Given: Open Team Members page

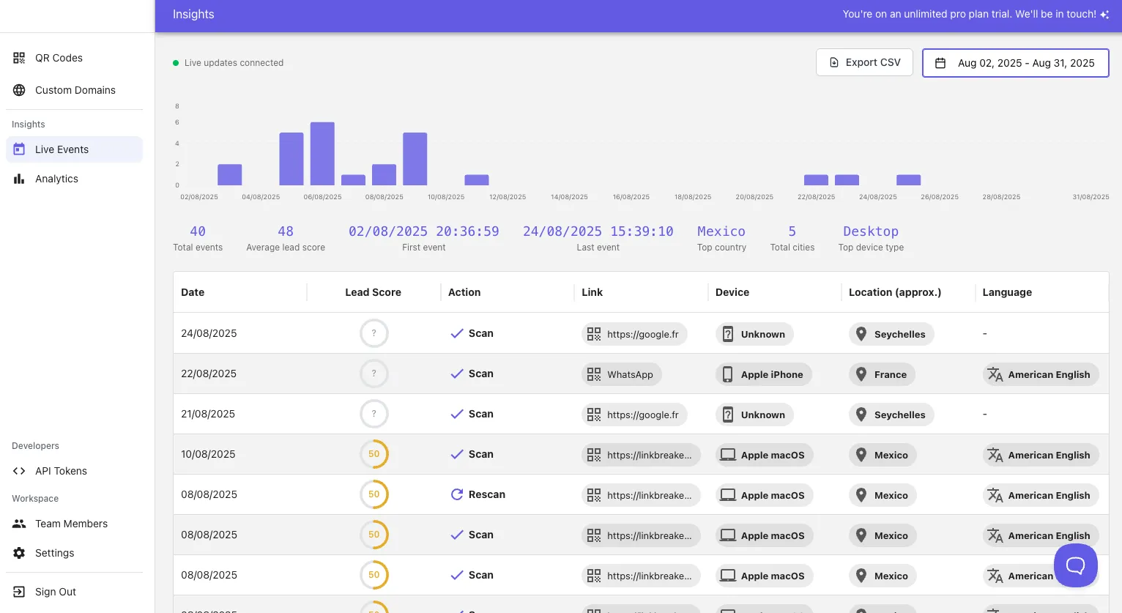Looking at the screenshot, I should click(74, 524).
